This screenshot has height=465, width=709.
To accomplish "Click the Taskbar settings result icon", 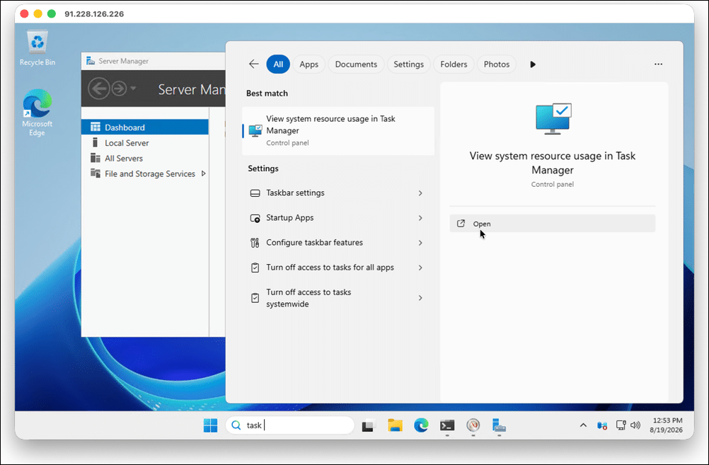I will (x=255, y=193).
